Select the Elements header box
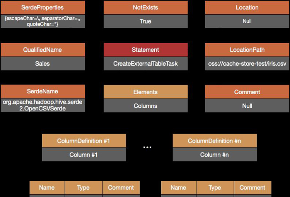 click(x=145, y=92)
